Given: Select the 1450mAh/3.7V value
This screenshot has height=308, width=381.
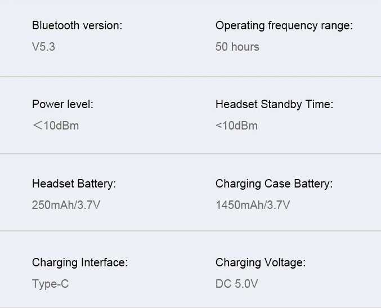Looking at the screenshot, I should [253, 205].
